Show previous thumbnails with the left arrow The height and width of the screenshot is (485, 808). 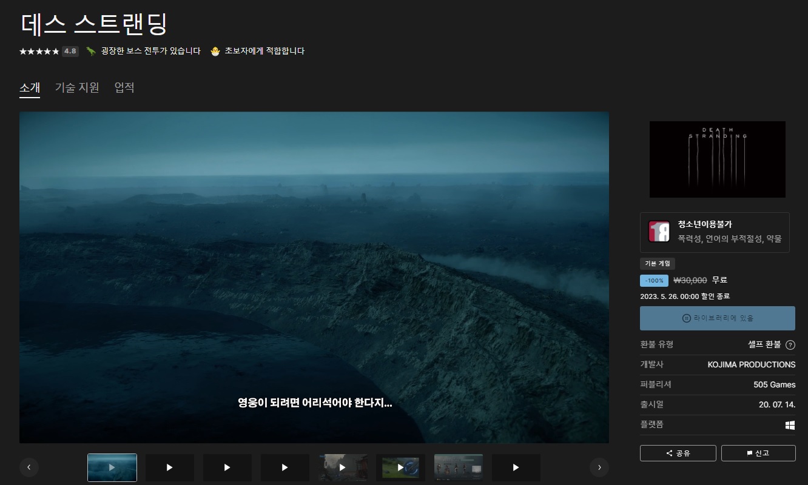[x=29, y=467]
